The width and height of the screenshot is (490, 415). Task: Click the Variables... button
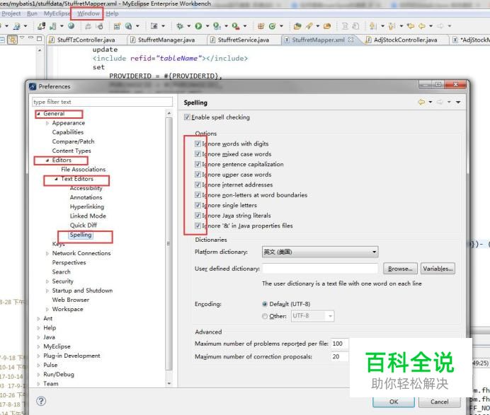pyautogui.click(x=438, y=269)
